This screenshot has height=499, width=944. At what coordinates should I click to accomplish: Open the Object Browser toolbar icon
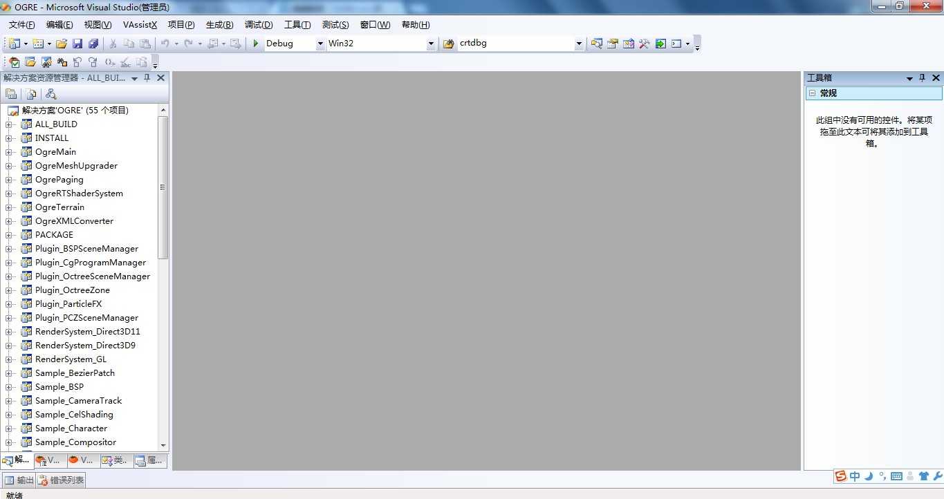pos(629,44)
